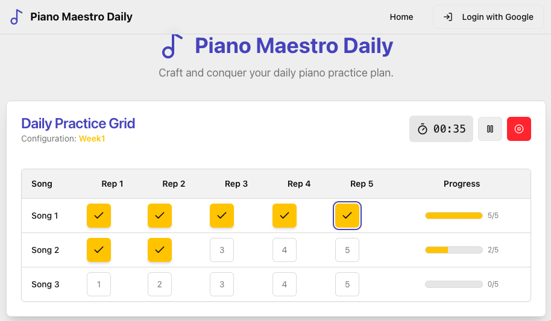551x321 pixels.
Task: Stop the timer with the red button
Action: 518,129
